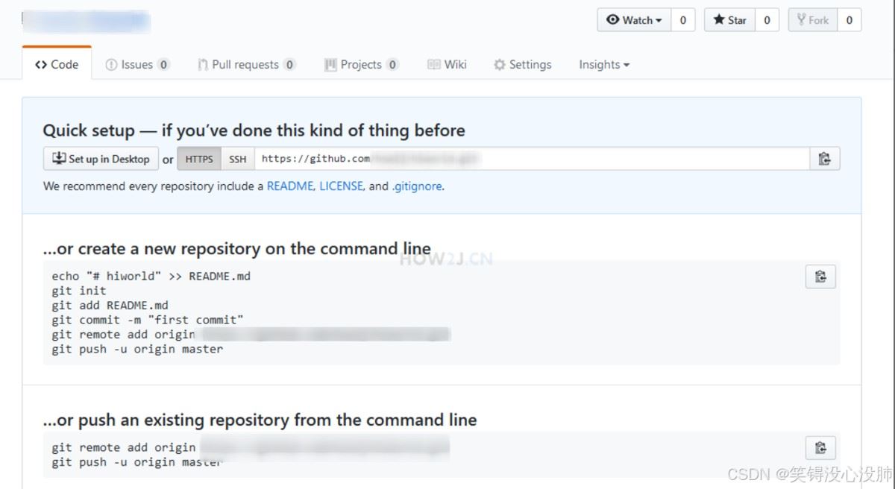Screen dimensions: 895x489
Task: Copy the create new repository commands
Action: [820, 277]
